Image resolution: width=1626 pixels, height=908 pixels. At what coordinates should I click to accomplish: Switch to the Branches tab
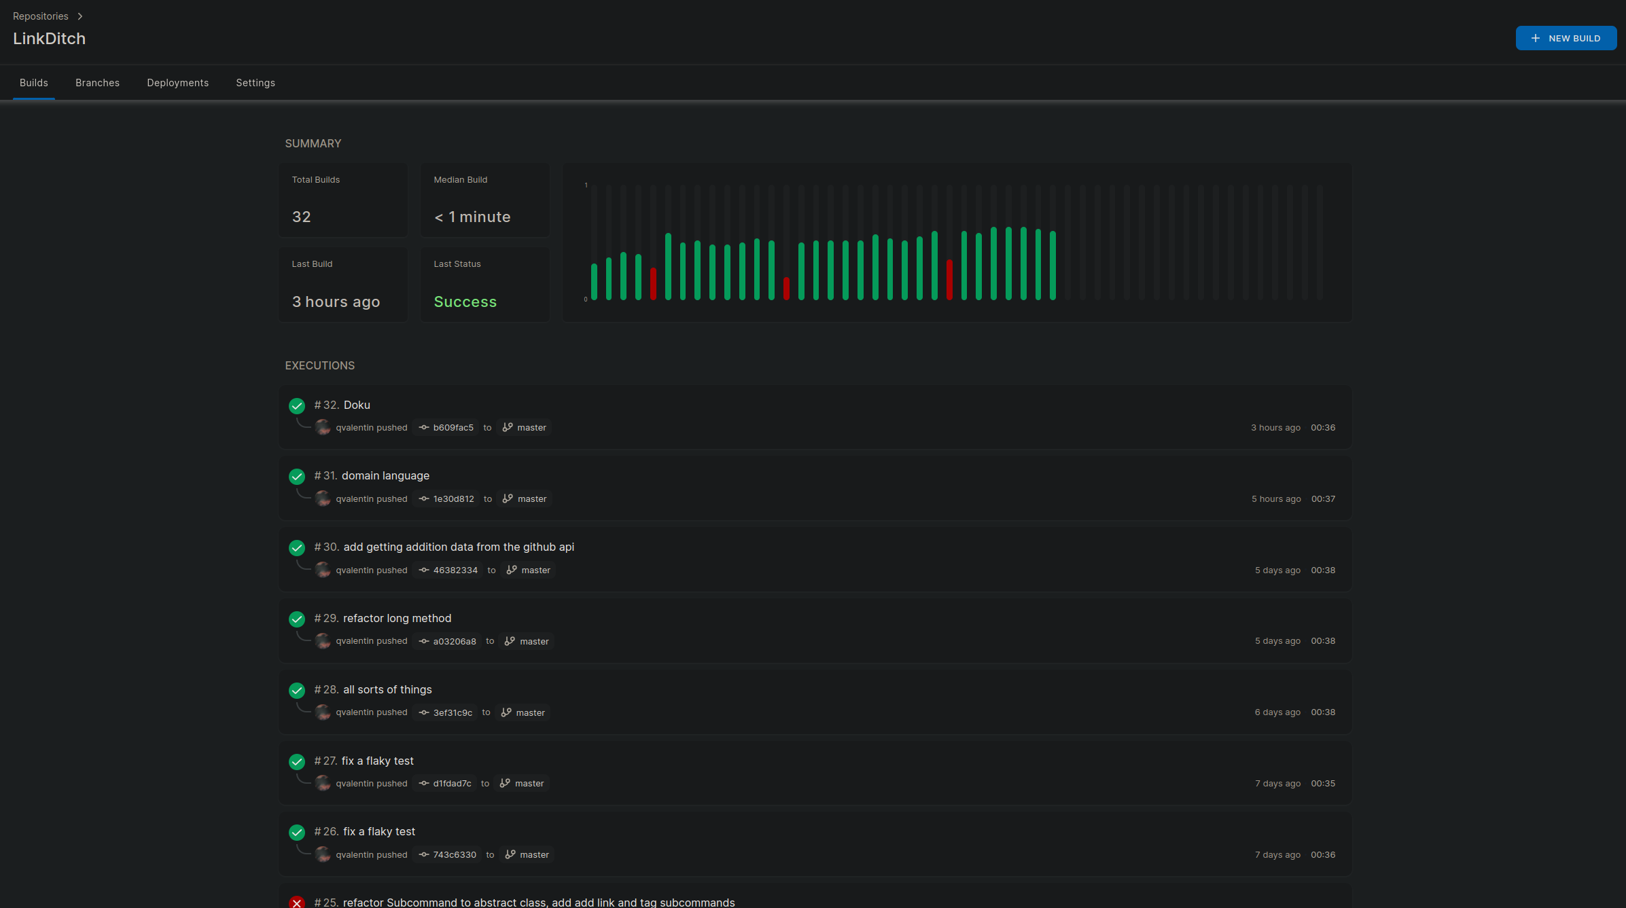point(97,81)
